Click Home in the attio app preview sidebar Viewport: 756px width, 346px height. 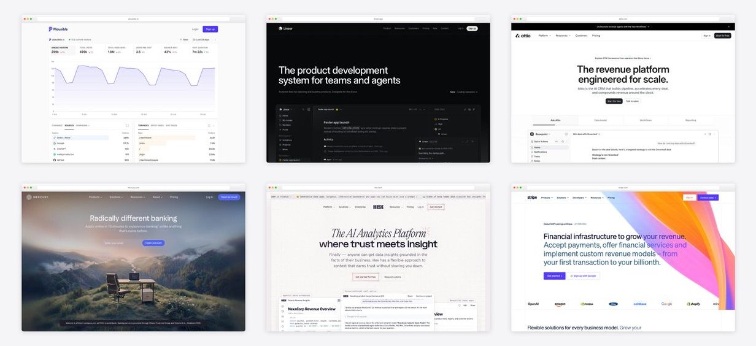(549, 147)
